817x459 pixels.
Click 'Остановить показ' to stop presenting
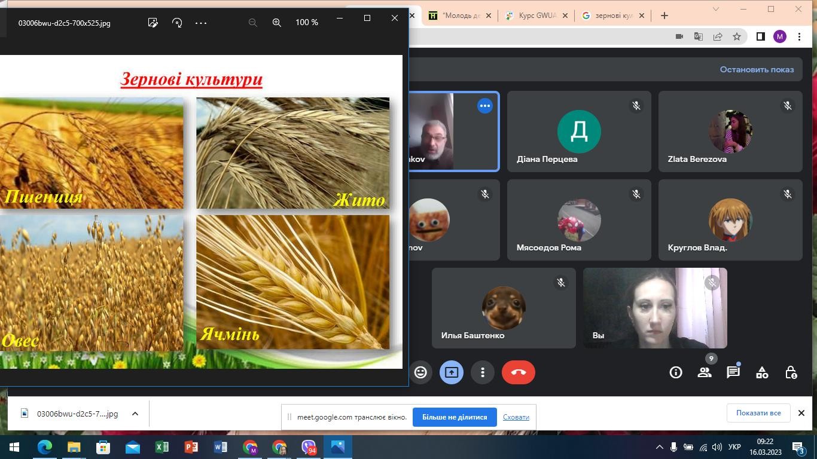757,69
